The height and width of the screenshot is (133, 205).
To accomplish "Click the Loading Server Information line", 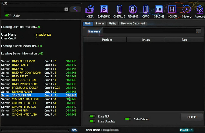I will 22,54.
